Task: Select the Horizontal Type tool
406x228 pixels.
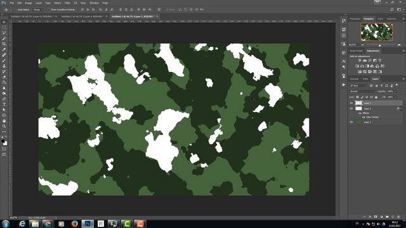Action: 4,104
